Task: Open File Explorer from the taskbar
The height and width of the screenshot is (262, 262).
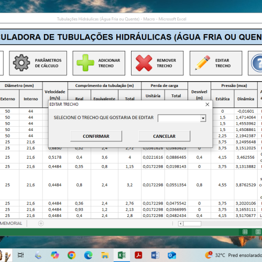Action: click(105, 255)
